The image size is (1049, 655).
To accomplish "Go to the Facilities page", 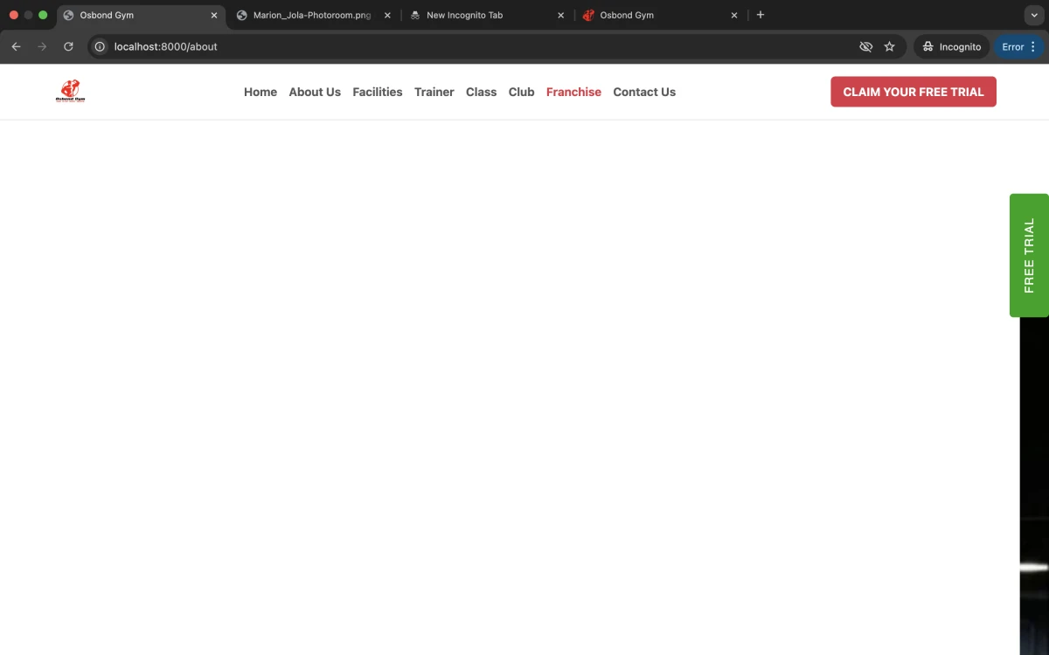I will [378, 92].
